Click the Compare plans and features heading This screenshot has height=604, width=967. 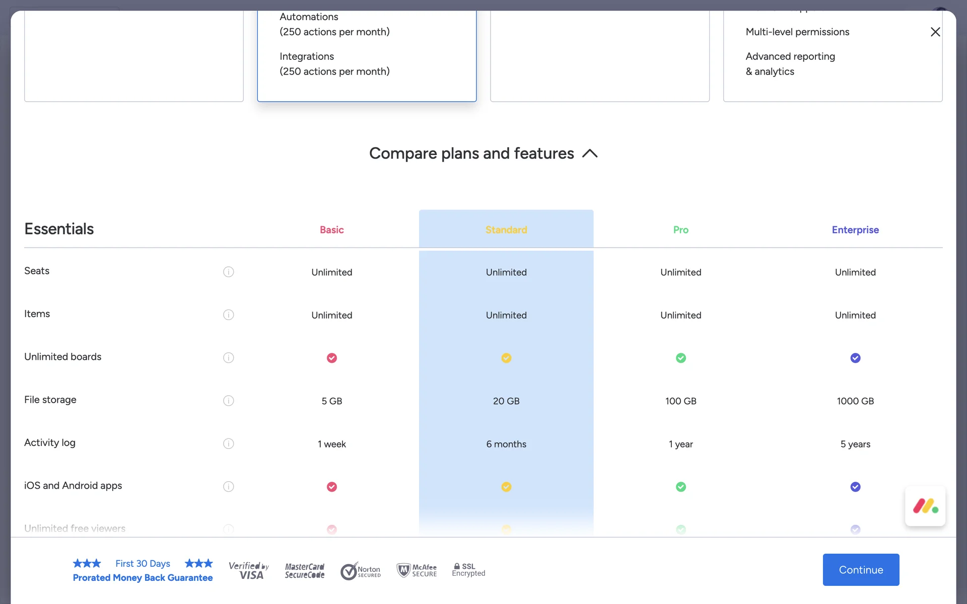(x=471, y=154)
